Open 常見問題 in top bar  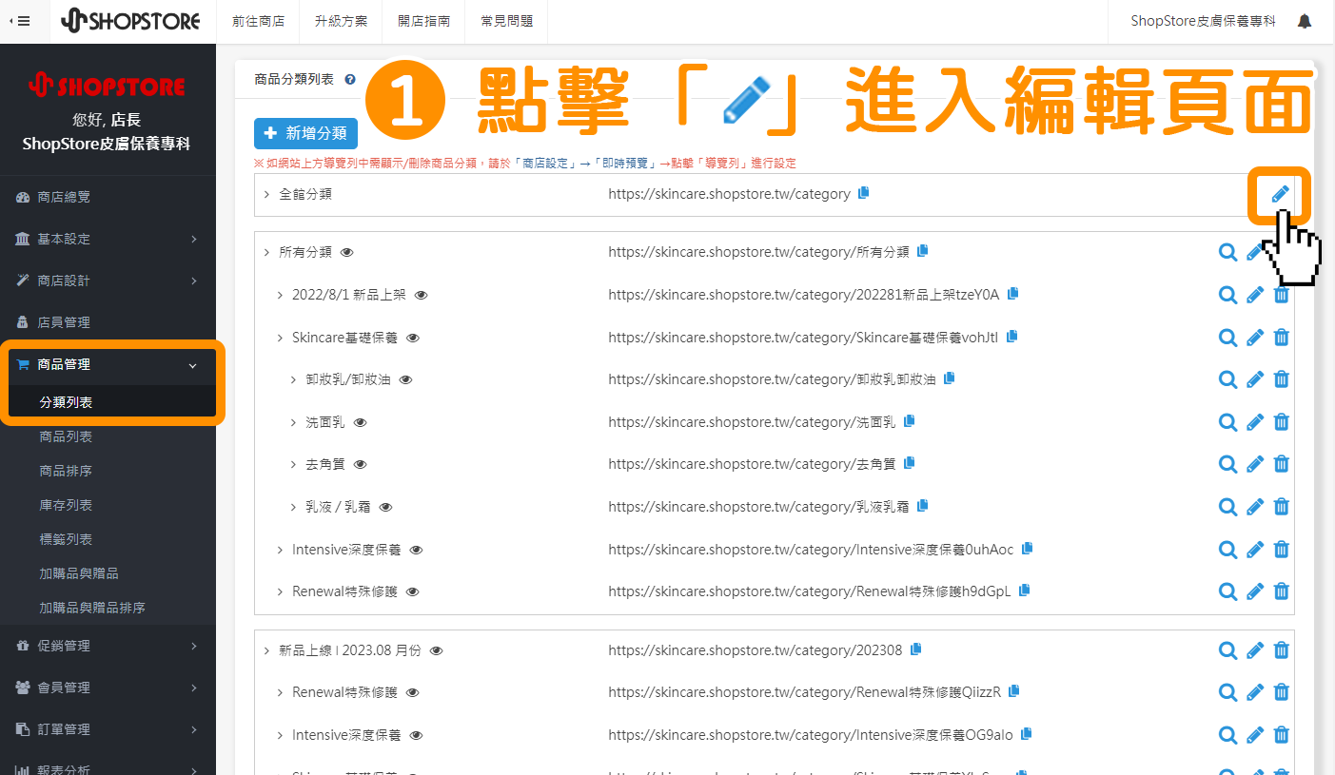[x=507, y=21]
